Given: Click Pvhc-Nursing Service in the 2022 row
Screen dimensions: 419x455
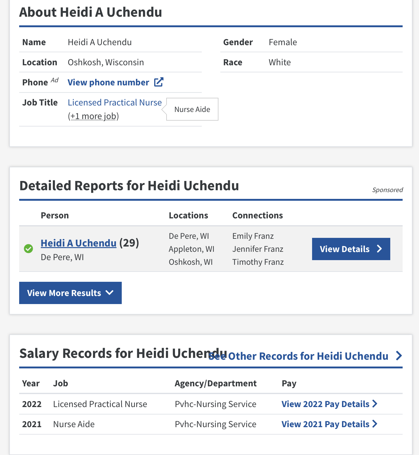Looking at the screenshot, I should [x=216, y=404].
